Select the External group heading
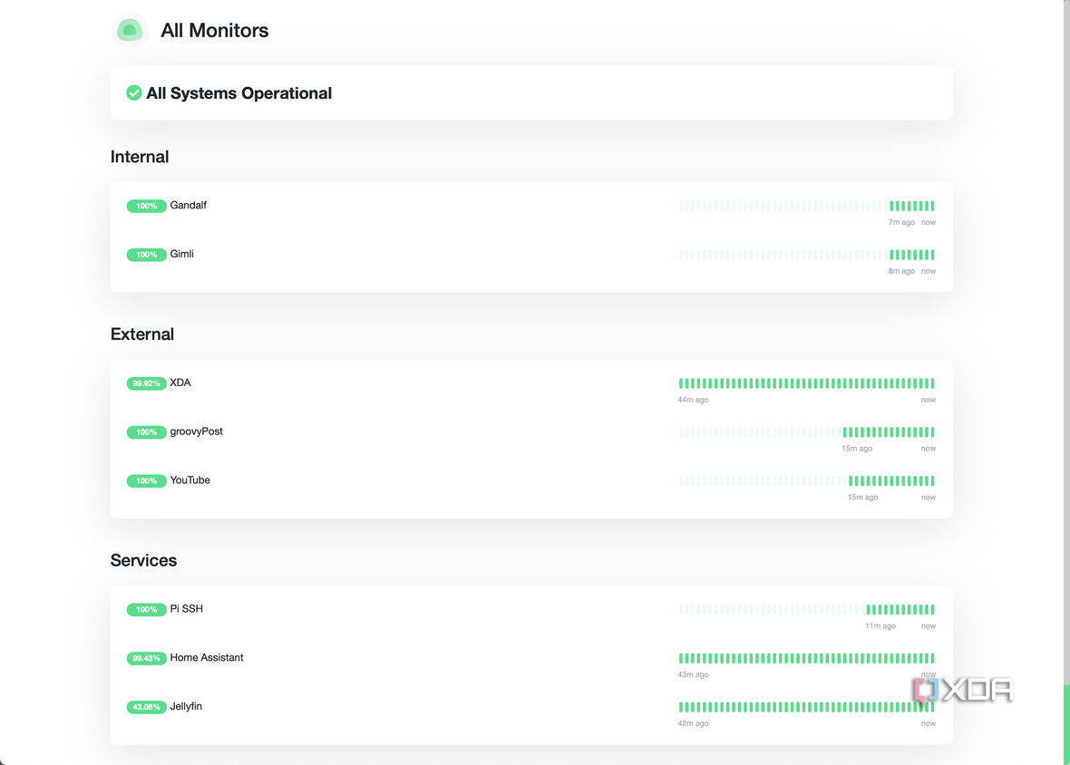This screenshot has width=1070, height=765. coord(142,334)
